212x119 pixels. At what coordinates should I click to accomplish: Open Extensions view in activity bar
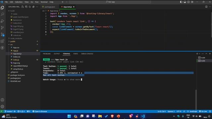point(2,41)
